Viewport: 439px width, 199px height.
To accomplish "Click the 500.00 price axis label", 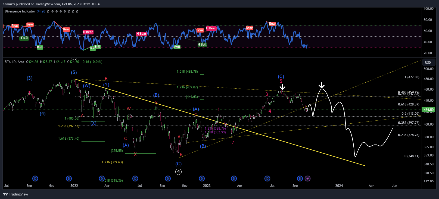I will pyautogui.click(x=429, y=69).
